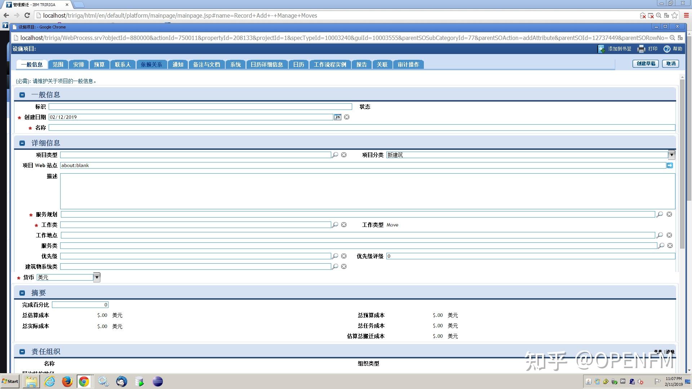Click the 创建草稿 button
This screenshot has width=692, height=389.
tap(646, 64)
